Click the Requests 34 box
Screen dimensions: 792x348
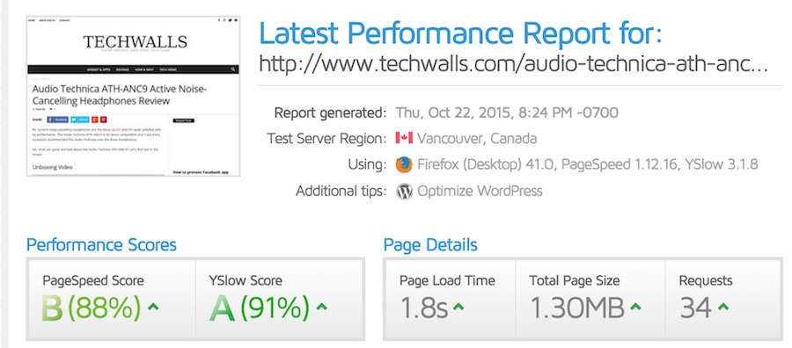tap(716, 299)
